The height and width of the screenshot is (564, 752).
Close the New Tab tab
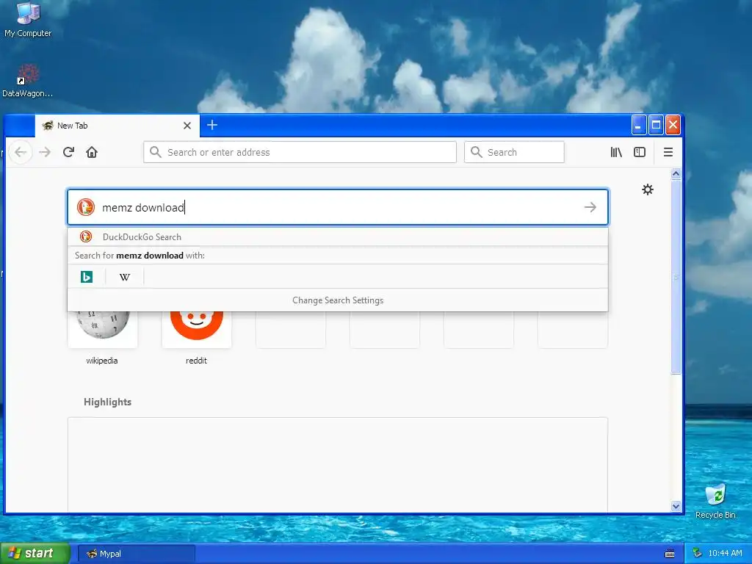coord(187,126)
